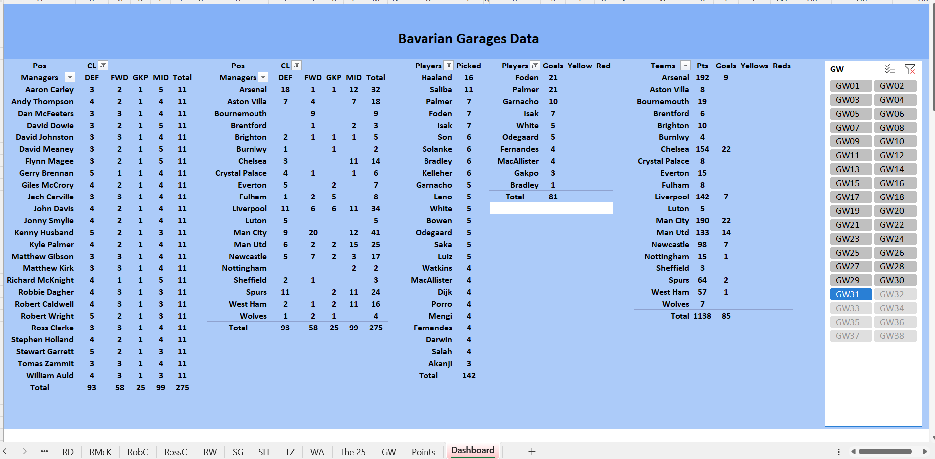Toggle the GW26 slicer item

click(895, 253)
